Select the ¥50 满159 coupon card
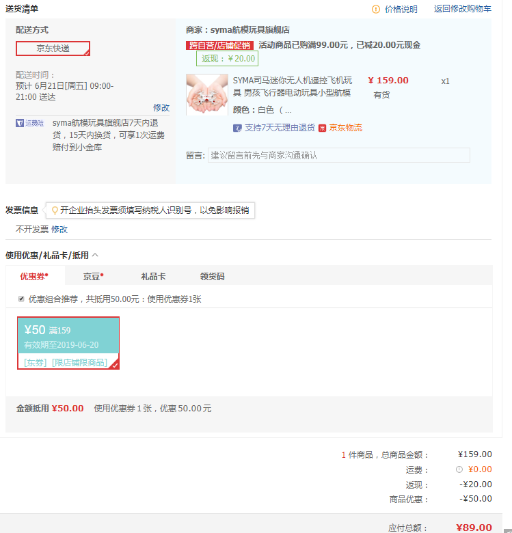 (x=68, y=343)
